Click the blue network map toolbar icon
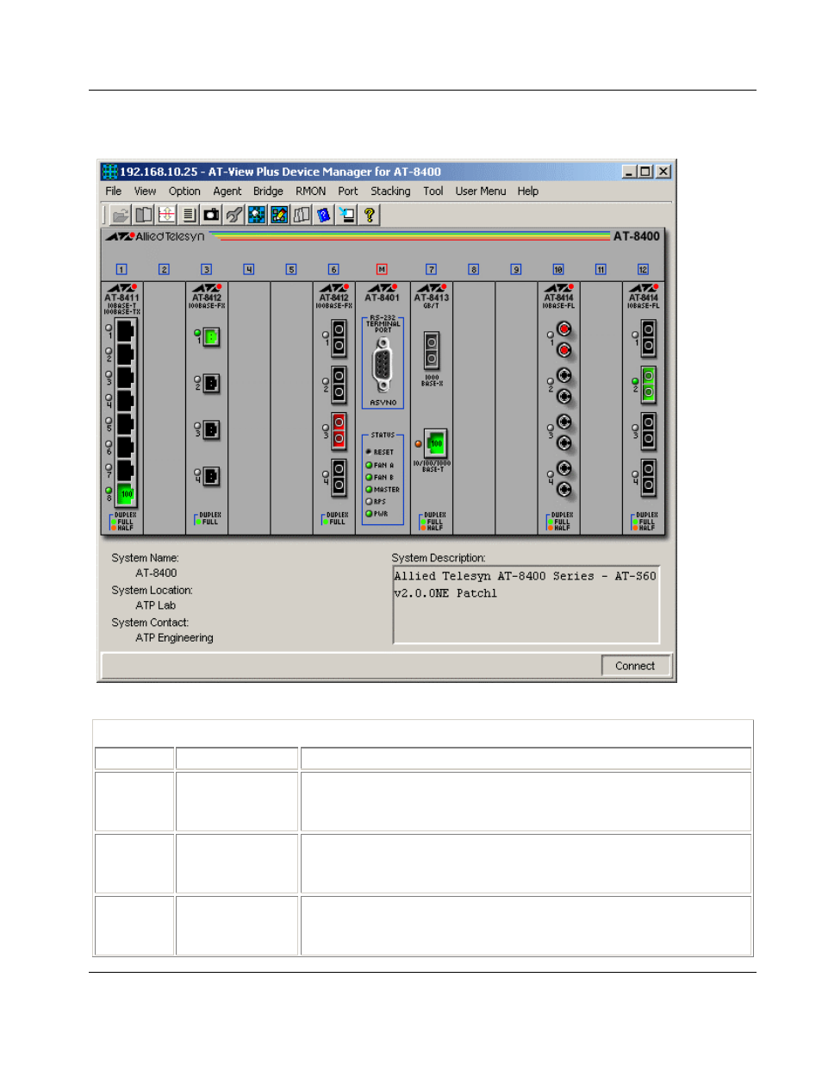822x1065 pixels. (x=256, y=216)
